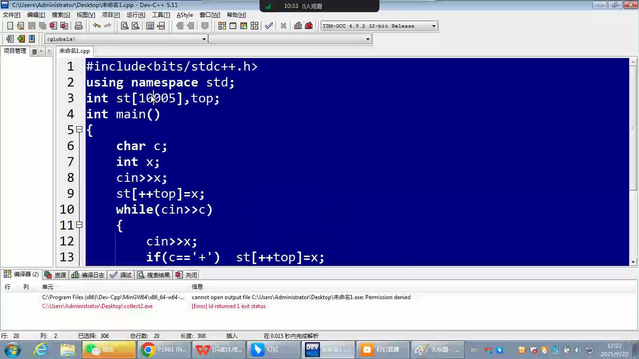This screenshot has width=639, height=359.
Task: Click the Print toolbar icon
Action: 79,26
